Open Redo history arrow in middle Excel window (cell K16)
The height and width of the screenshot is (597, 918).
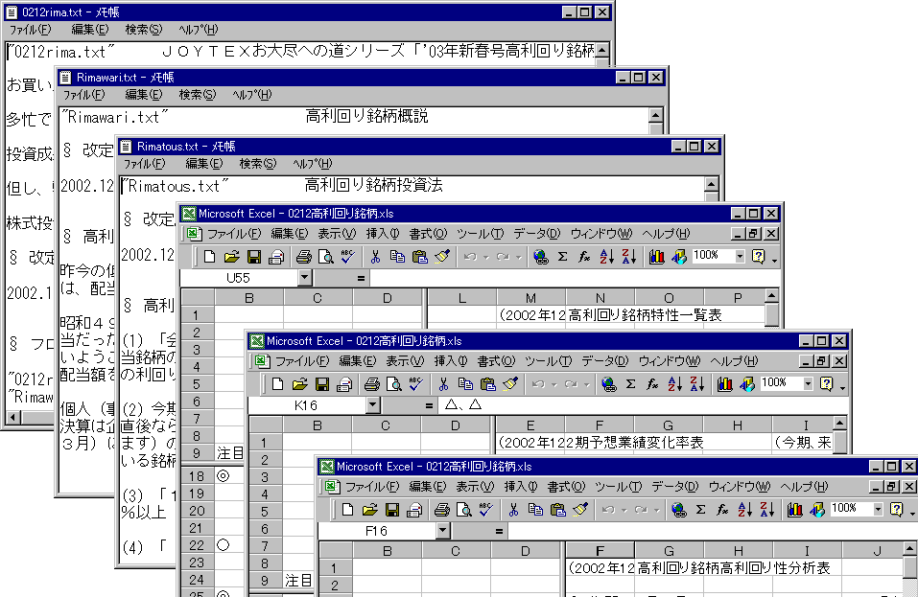(x=587, y=385)
